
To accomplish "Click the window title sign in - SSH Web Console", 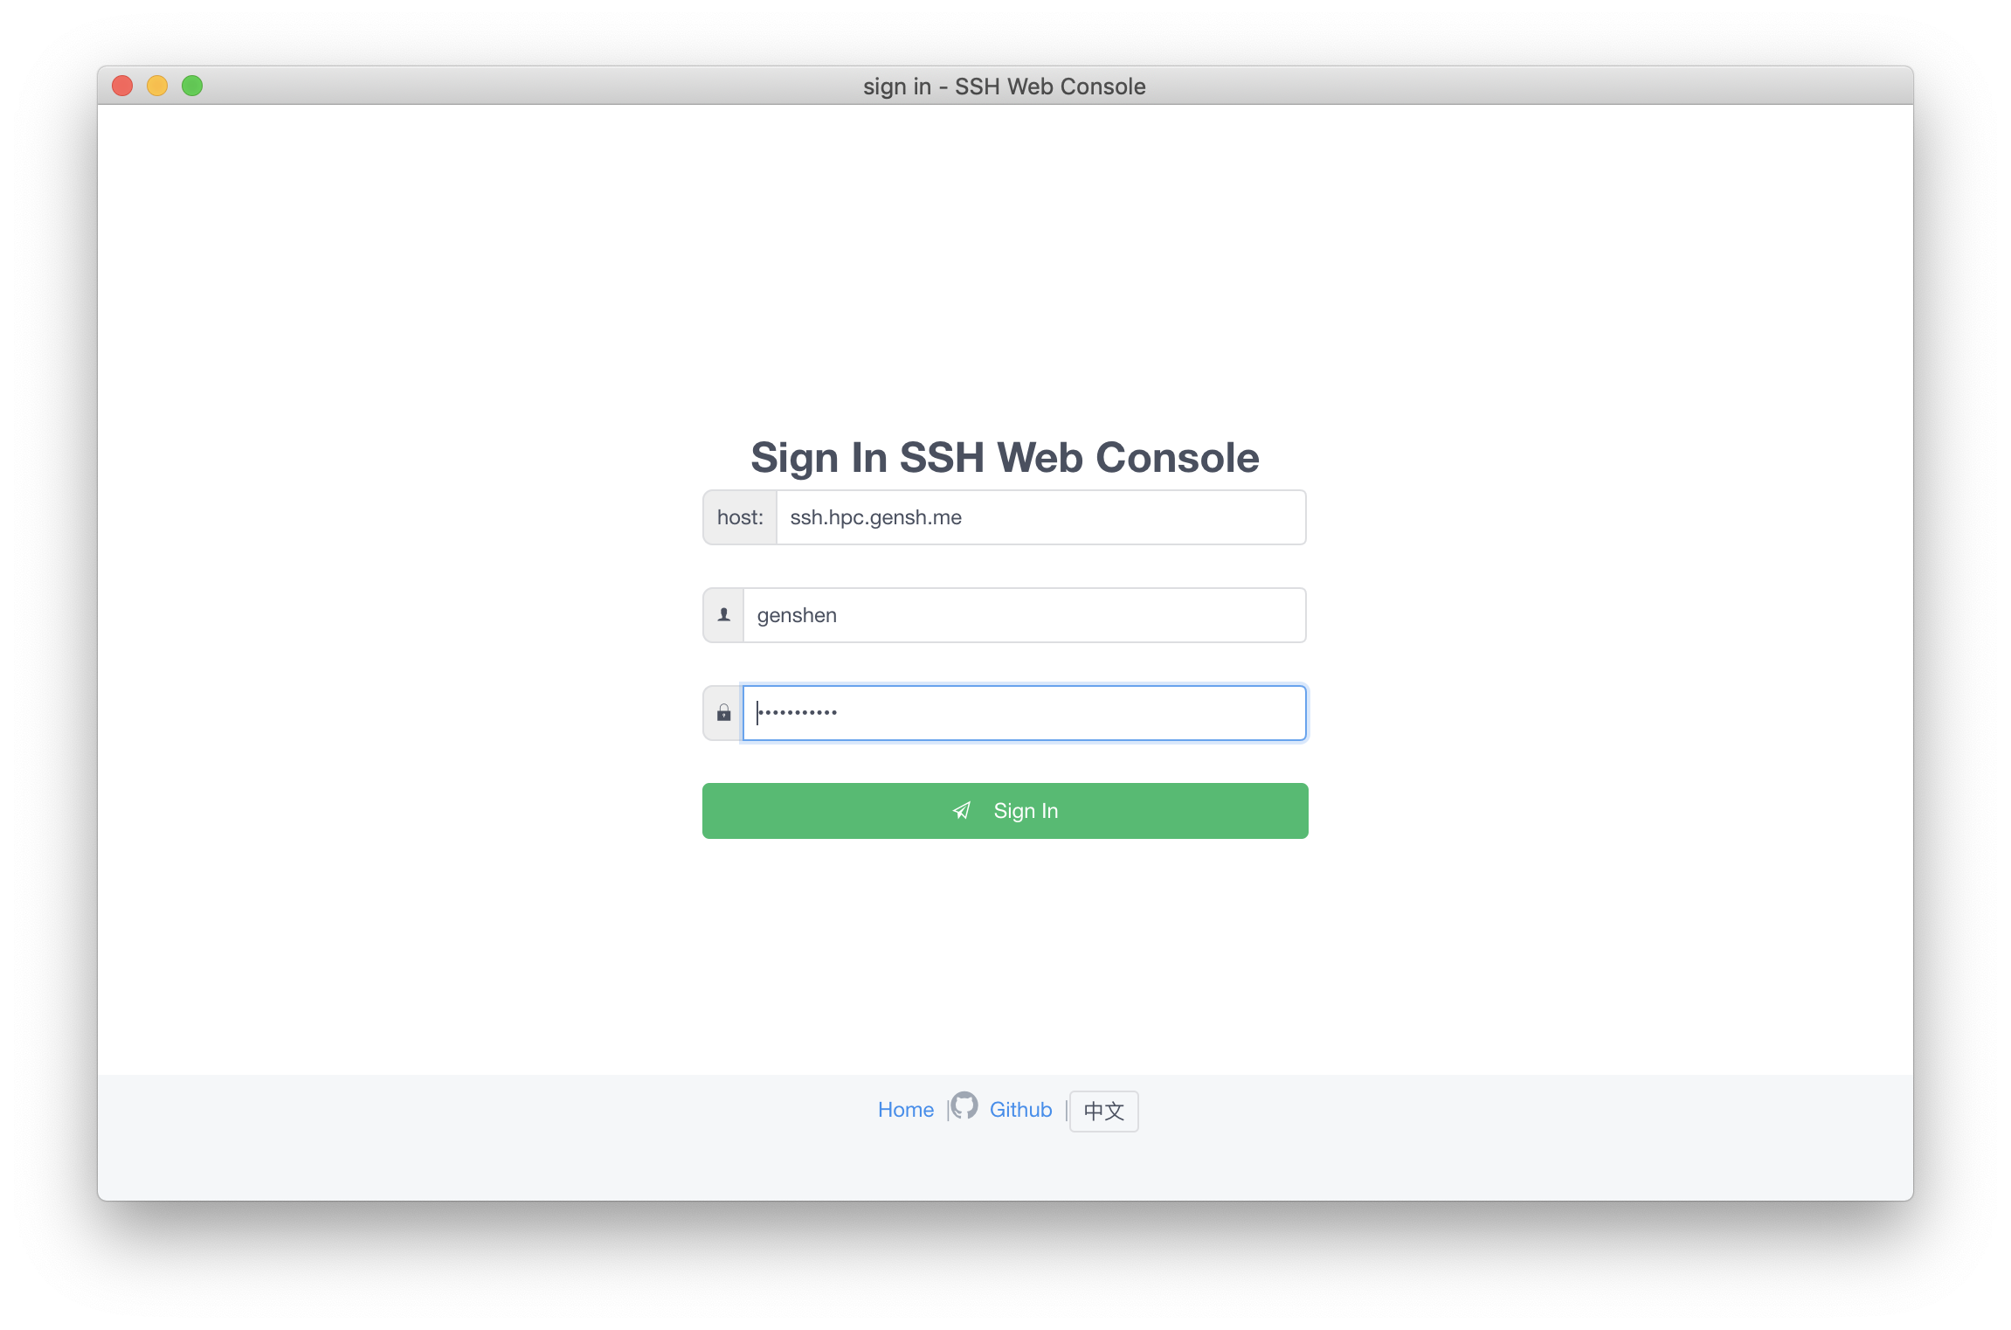I will [1005, 87].
